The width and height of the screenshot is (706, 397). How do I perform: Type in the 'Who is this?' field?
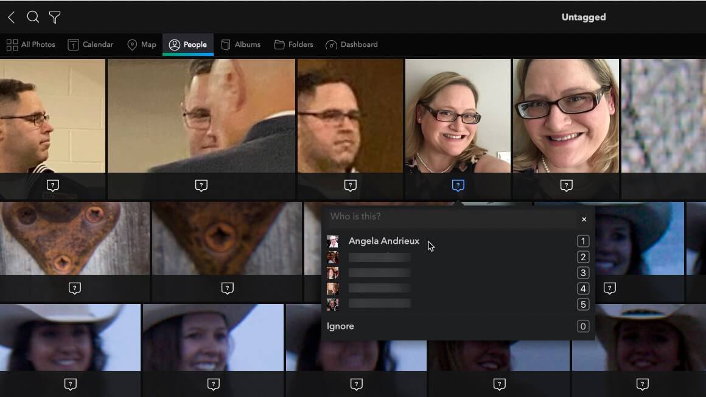450,216
